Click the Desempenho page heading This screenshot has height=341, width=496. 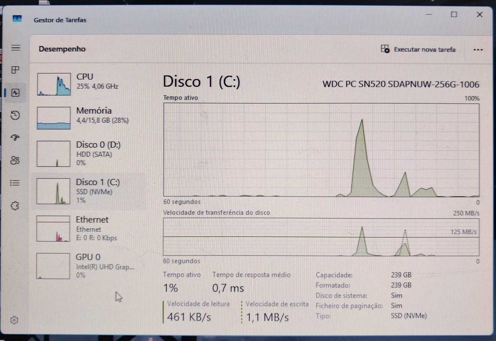pos(62,49)
